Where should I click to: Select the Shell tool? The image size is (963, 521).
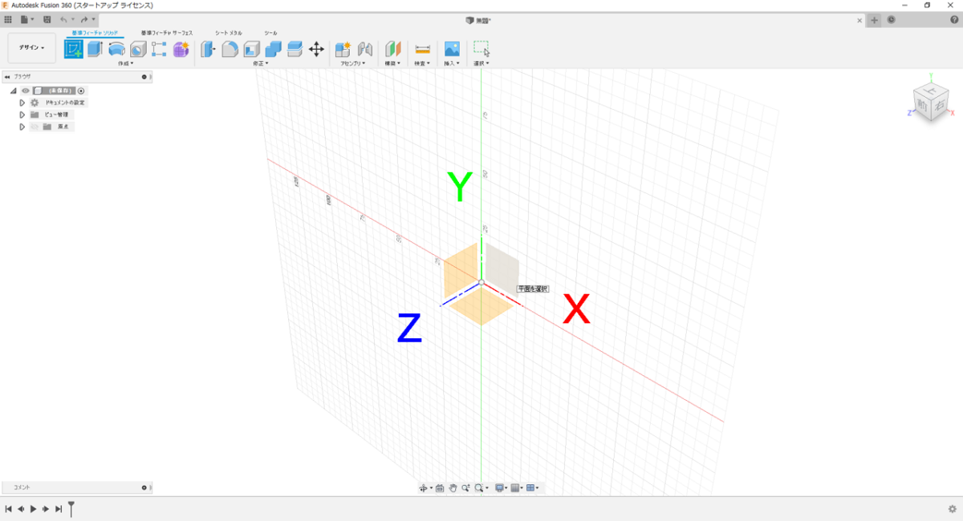(251, 50)
